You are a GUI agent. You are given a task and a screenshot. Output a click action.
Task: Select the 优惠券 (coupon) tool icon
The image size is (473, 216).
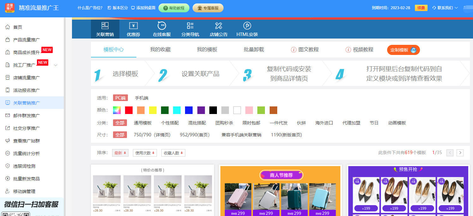pos(133,29)
